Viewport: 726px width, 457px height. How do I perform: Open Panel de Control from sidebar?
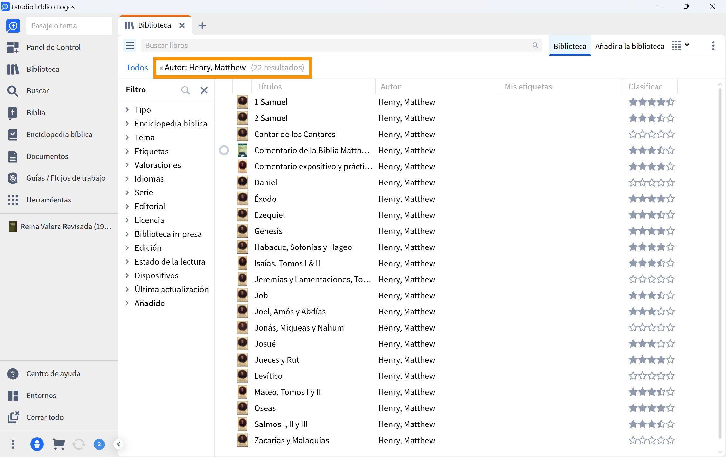(53, 47)
